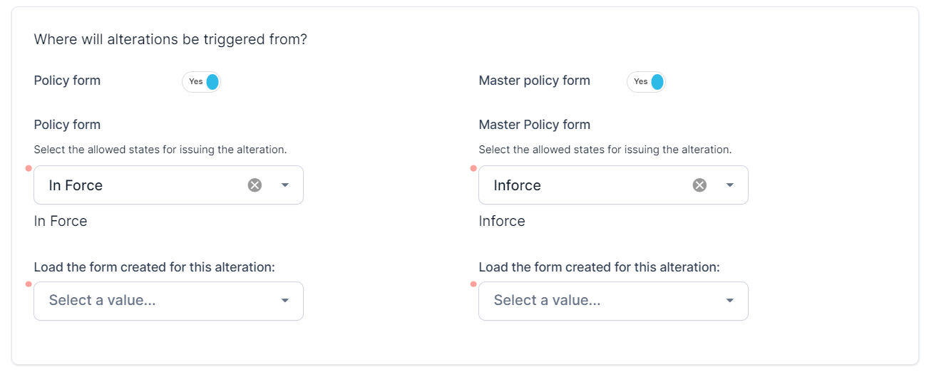The image size is (929, 372).
Task: Turn off the Policy form toggle
Action: tap(202, 82)
